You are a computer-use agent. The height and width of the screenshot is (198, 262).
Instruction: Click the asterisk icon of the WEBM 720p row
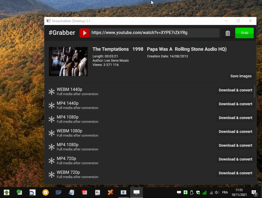coord(51,175)
